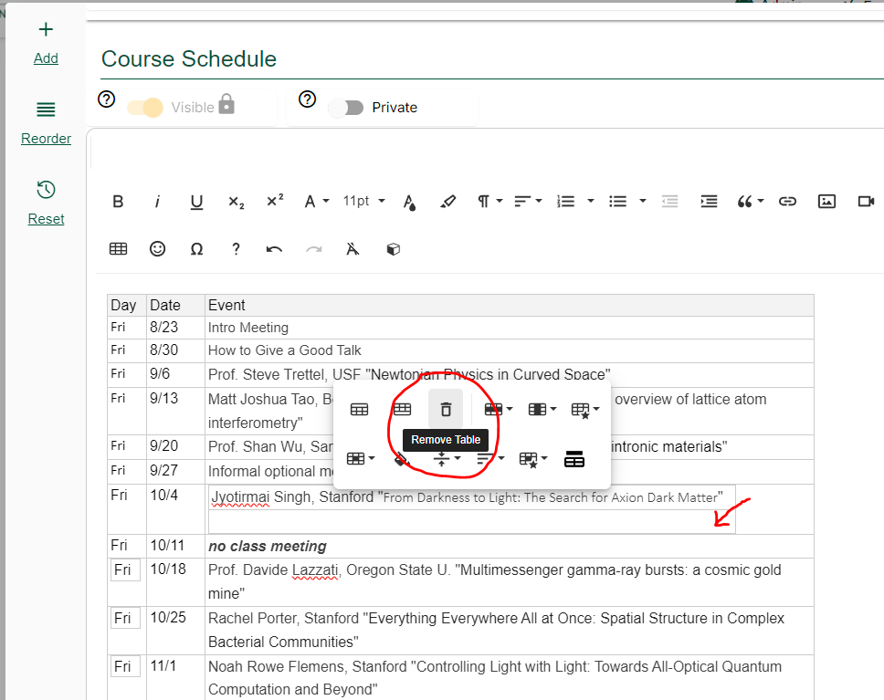Expand the numbered list options dropdown
Screen dimensions: 884x700
point(574,201)
